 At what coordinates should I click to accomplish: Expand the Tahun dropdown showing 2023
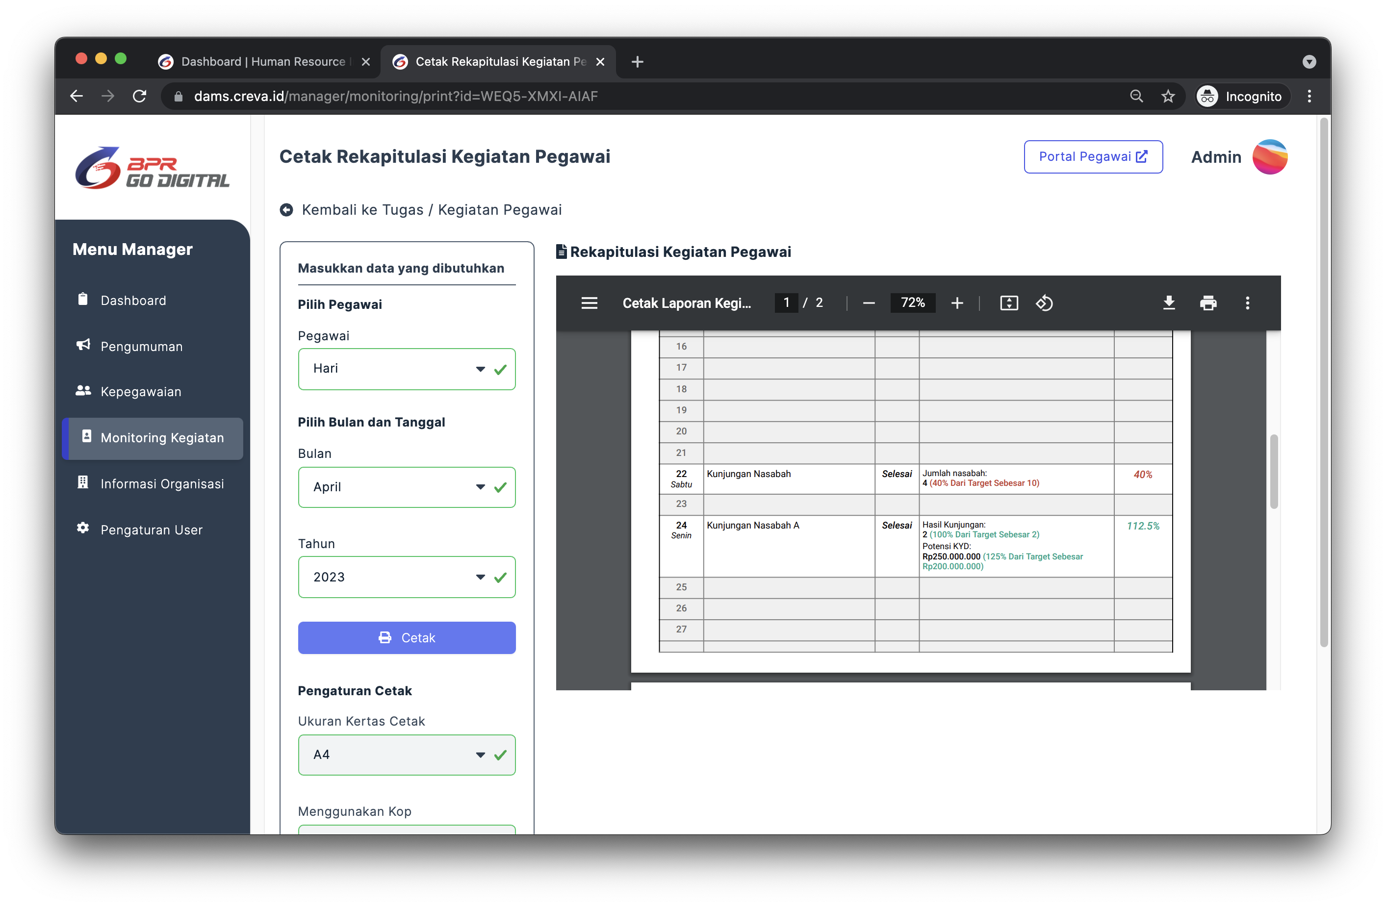point(407,577)
